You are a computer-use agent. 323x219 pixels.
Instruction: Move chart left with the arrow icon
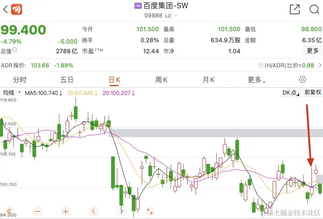point(93,211)
